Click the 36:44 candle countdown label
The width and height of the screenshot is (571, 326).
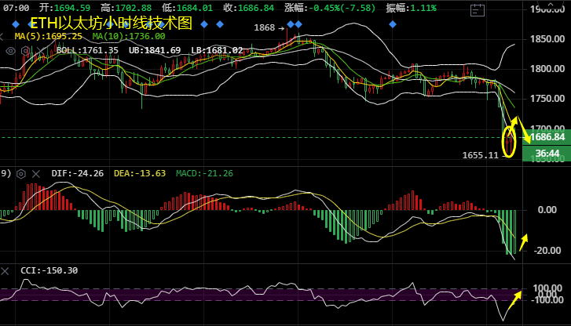point(547,154)
